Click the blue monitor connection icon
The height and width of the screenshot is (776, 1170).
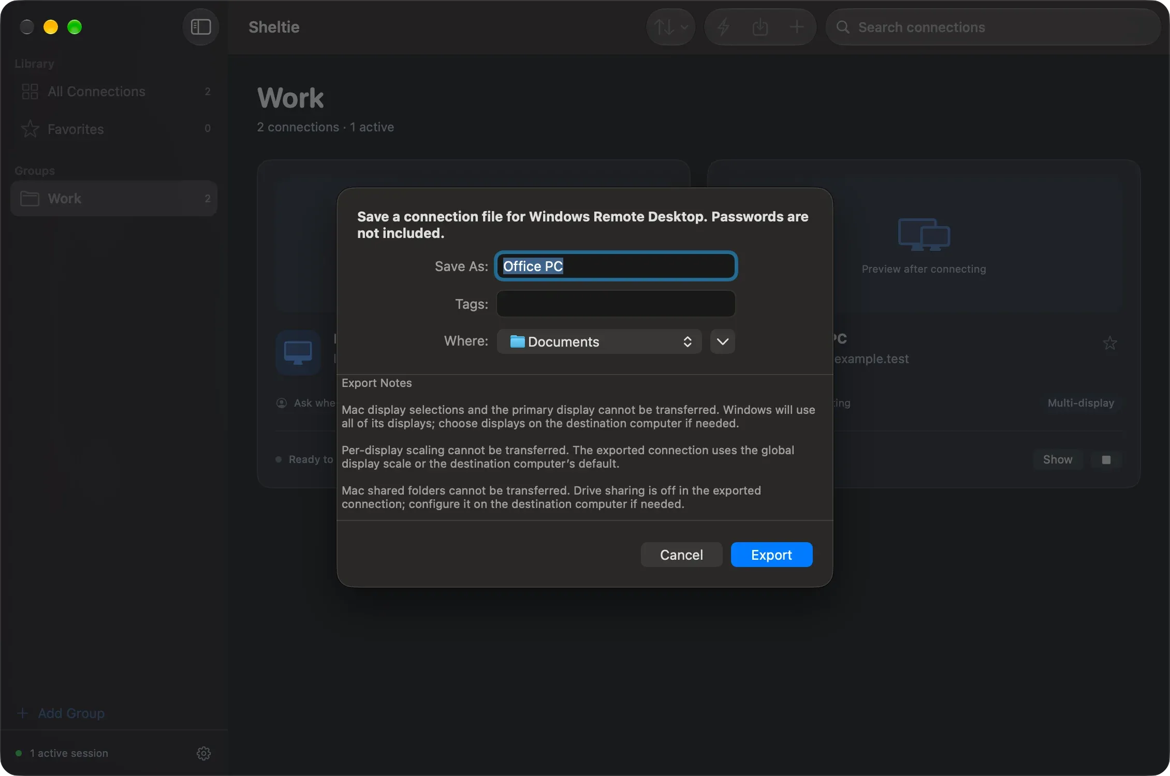point(298,352)
